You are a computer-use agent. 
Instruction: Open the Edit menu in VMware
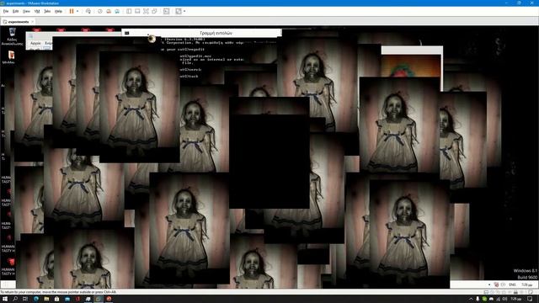click(x=15, y=11)
